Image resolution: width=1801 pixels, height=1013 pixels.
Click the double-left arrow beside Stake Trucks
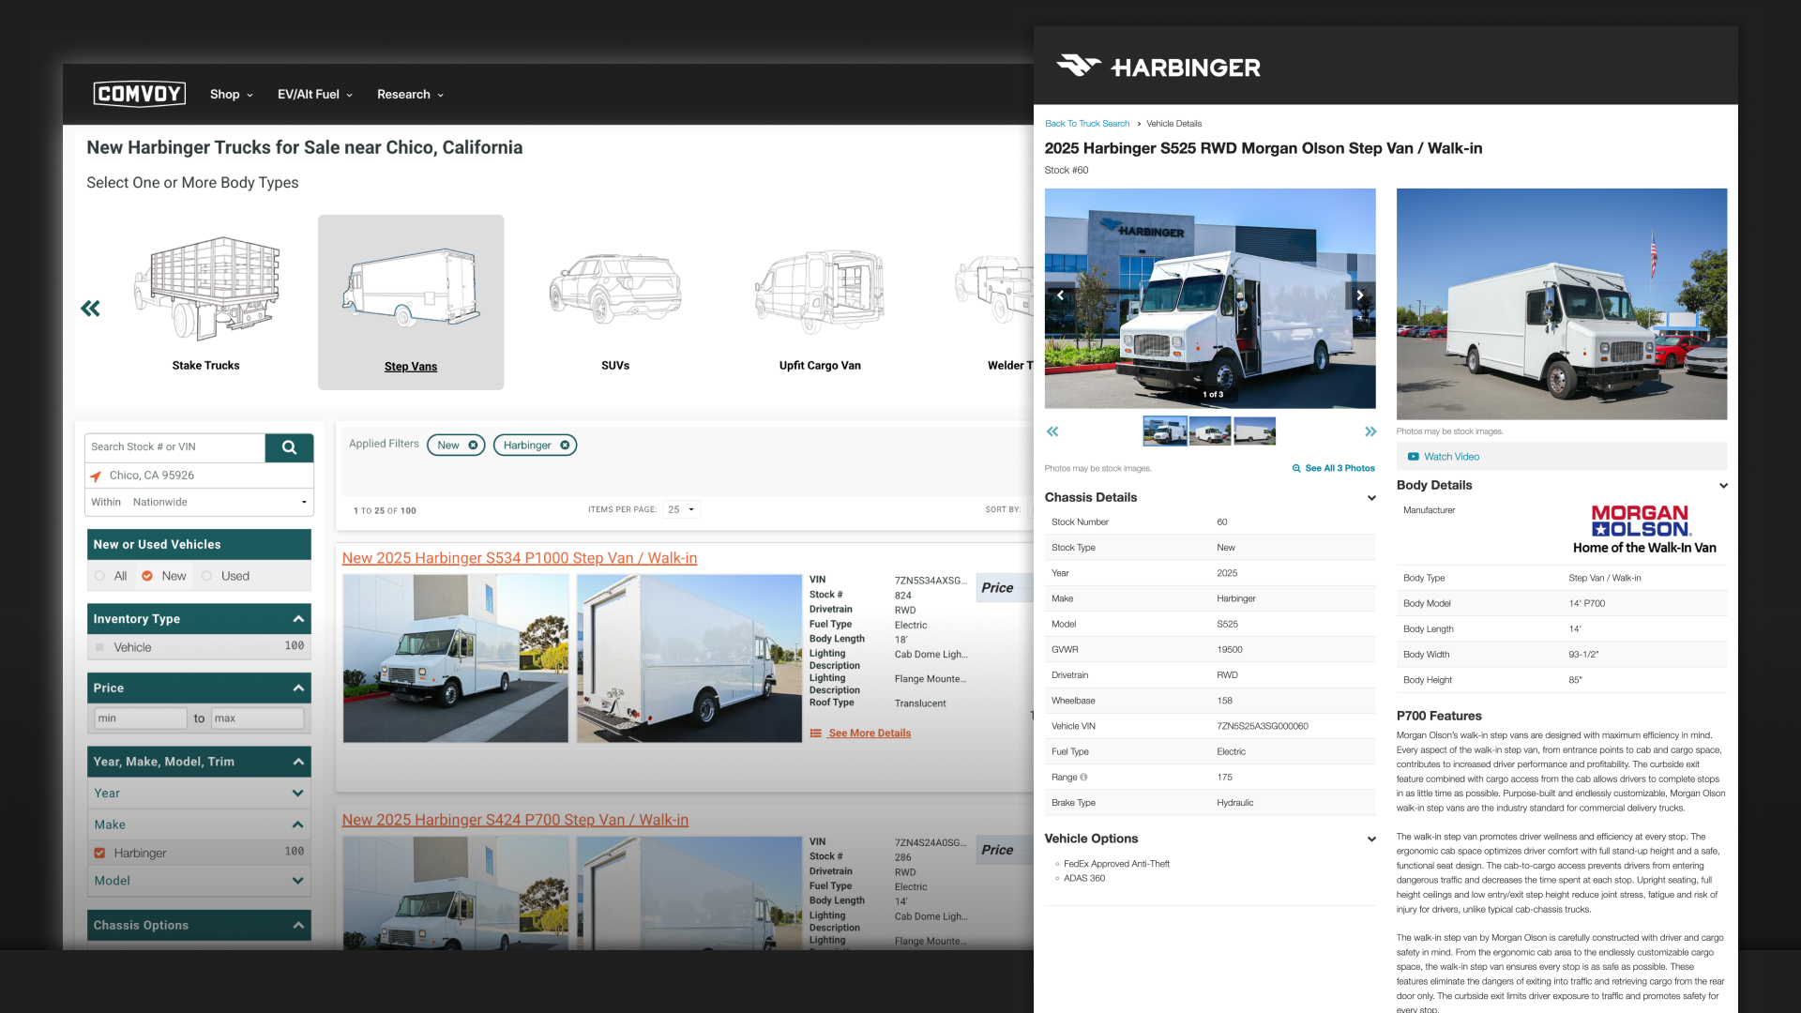(91, 309)
